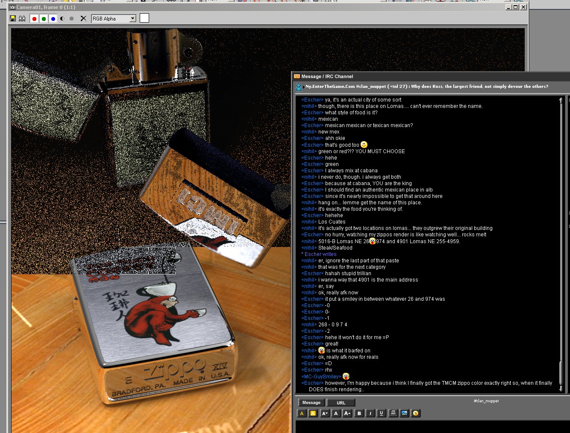Click the white color swatch in render toolbar
570x433 pixels.
[144, 18]
